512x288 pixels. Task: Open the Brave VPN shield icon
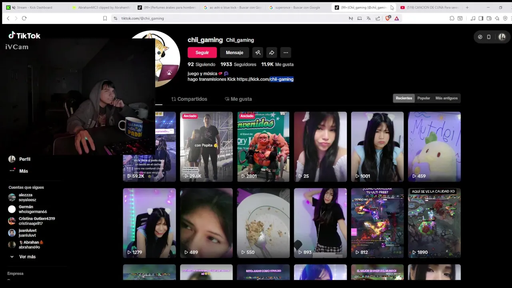tap(505, 18)
